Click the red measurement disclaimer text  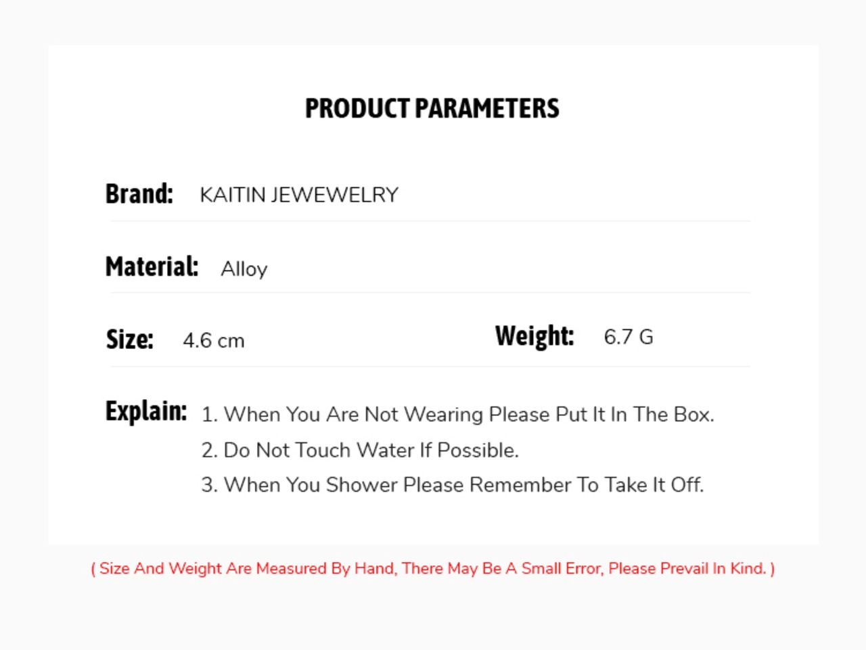[433, 569]
